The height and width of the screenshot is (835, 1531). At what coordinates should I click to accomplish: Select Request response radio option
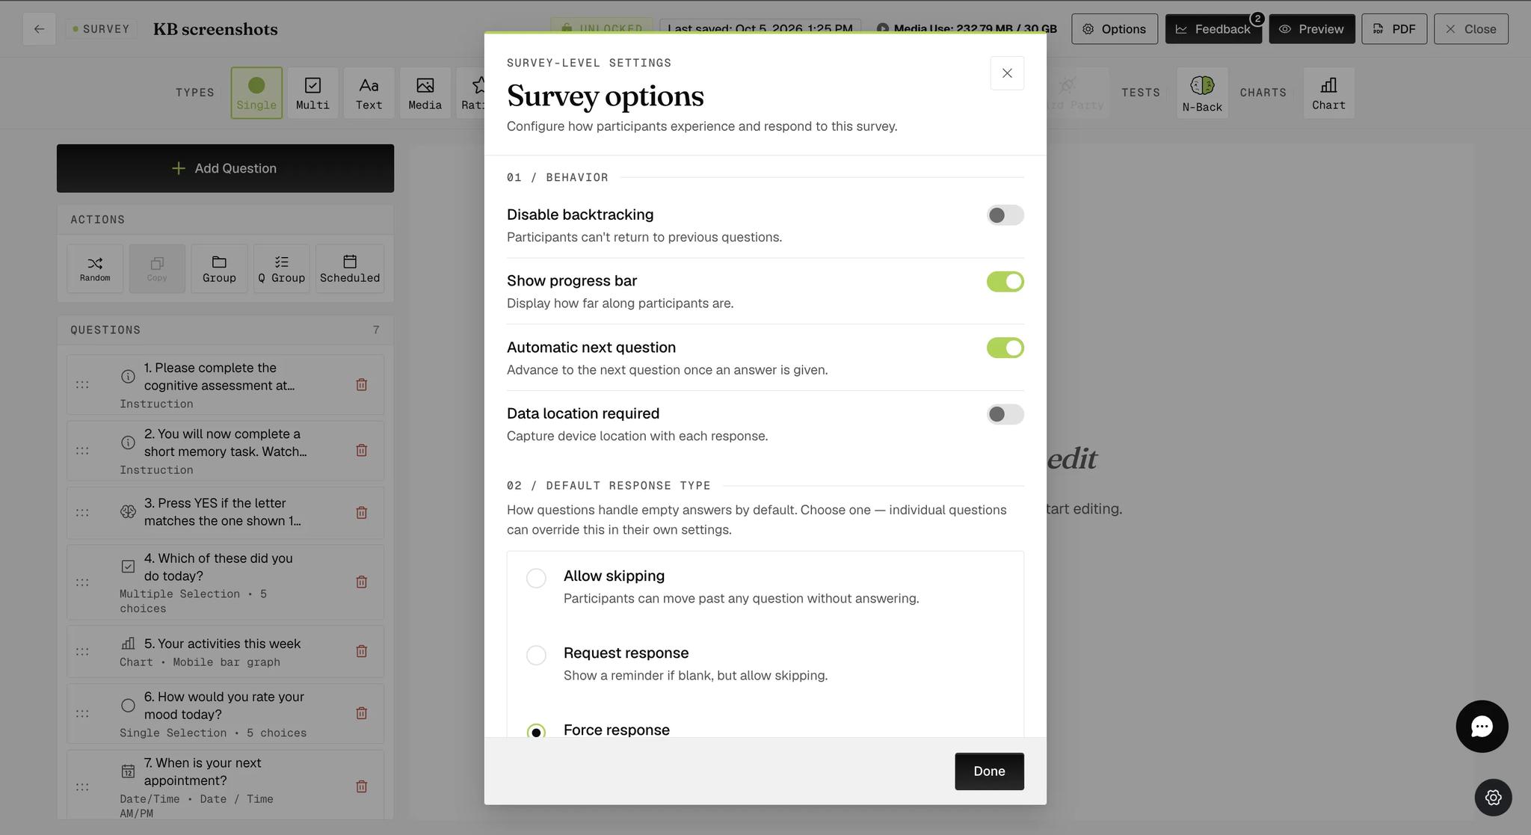[x=536, y=656]
